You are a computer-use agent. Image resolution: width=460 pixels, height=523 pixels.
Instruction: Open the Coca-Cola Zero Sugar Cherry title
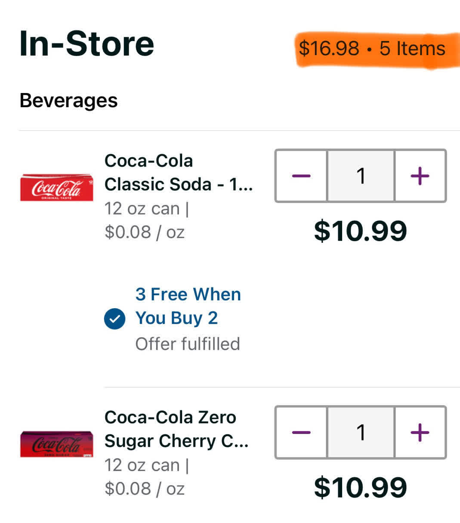pyautogui.click(x=176, y=429)
